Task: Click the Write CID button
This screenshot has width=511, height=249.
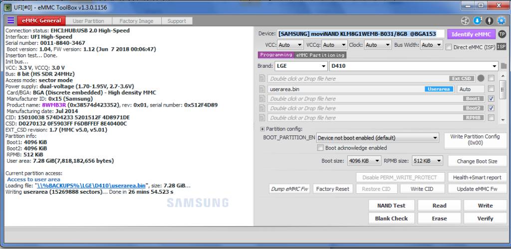Action: pyautogui.click(x=422, y=189)
